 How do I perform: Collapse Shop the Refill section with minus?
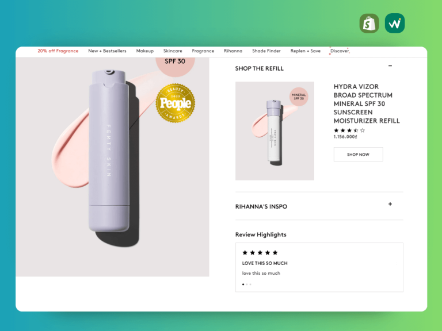390,66
